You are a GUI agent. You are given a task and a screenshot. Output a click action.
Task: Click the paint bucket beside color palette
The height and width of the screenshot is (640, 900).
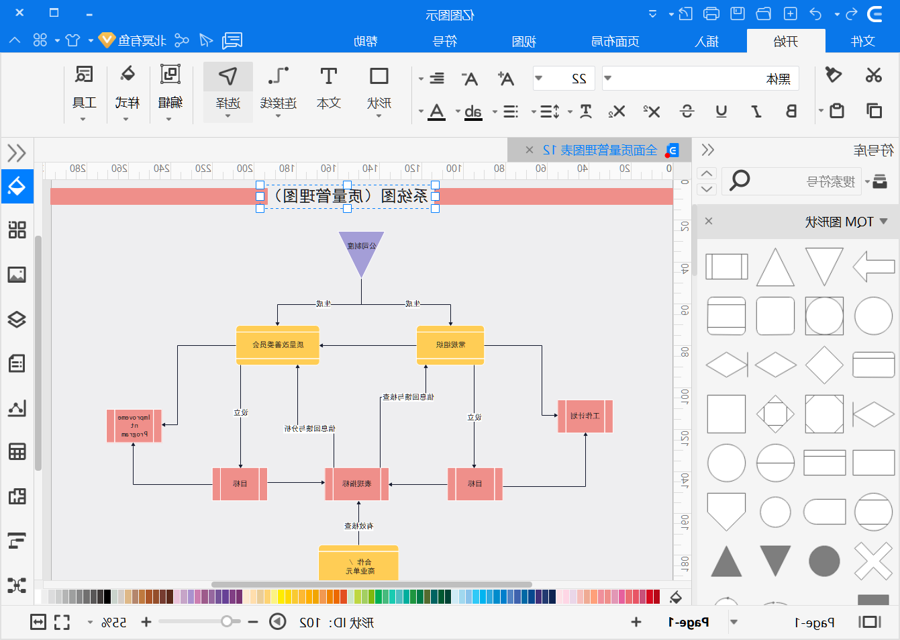point(676,597)
